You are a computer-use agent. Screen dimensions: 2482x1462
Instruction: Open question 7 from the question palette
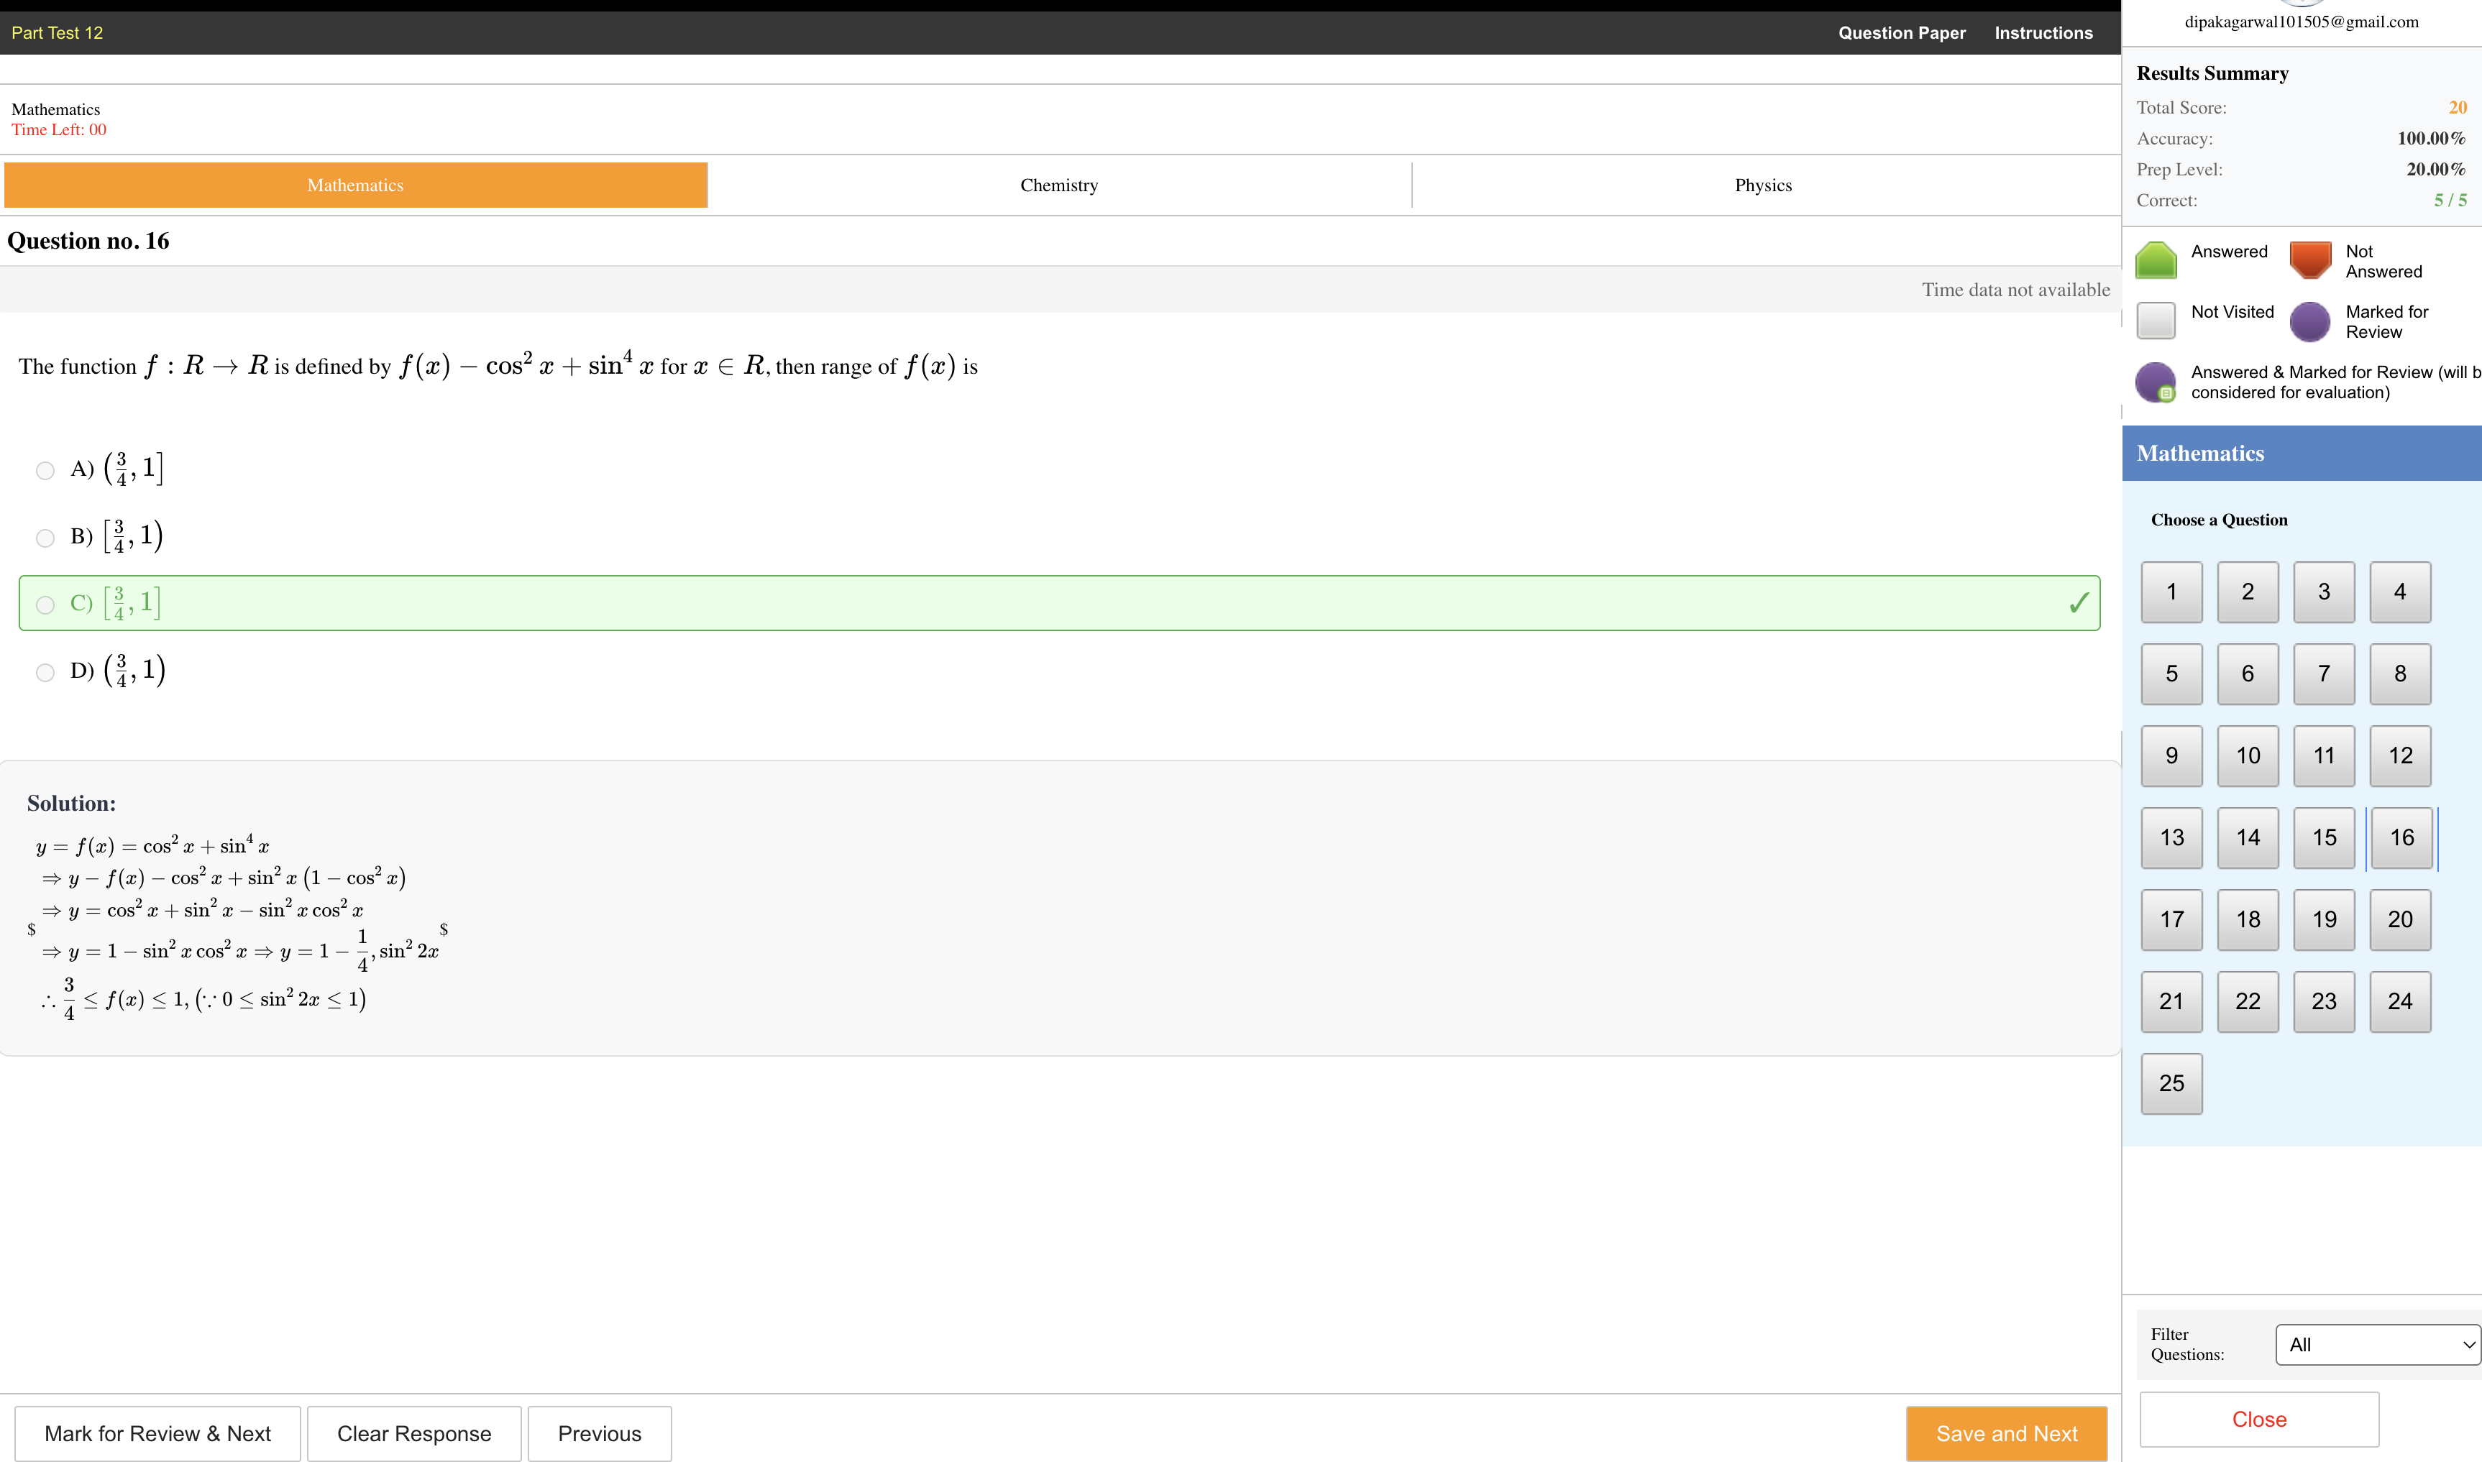(2323, 674)
